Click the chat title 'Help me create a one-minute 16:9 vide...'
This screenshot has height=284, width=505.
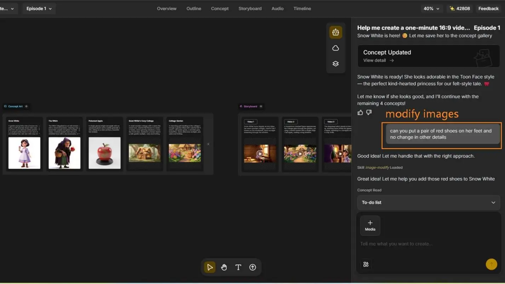(x=413, y=28)
